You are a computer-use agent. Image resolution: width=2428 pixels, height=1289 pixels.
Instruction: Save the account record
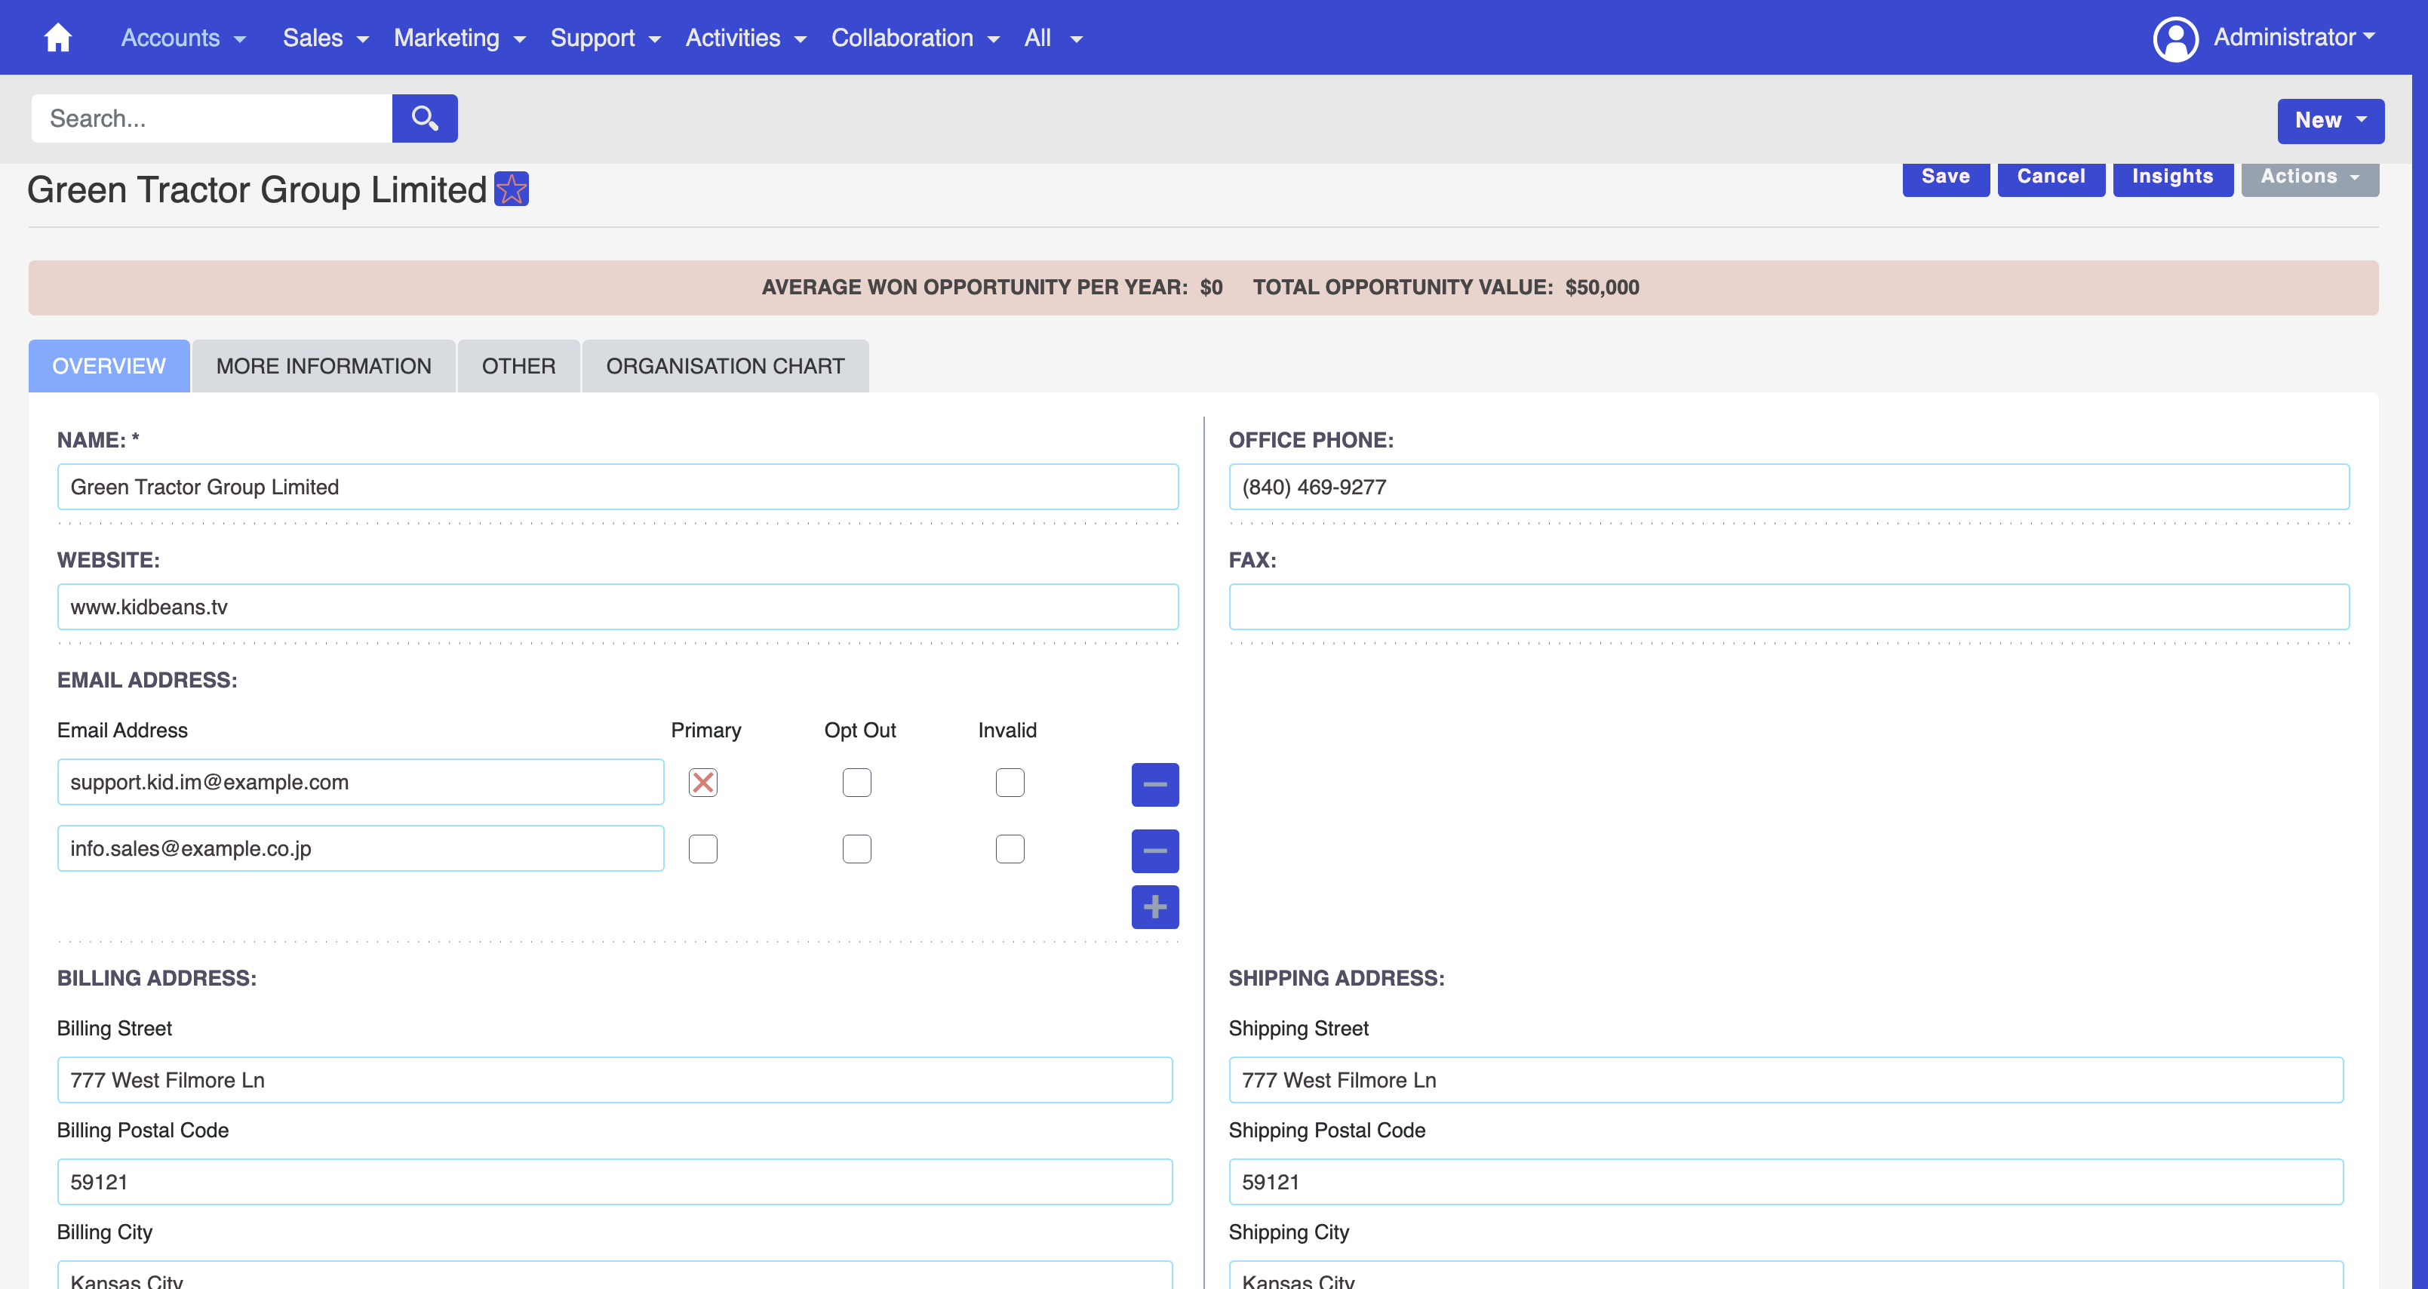(x=1945, y=175)
